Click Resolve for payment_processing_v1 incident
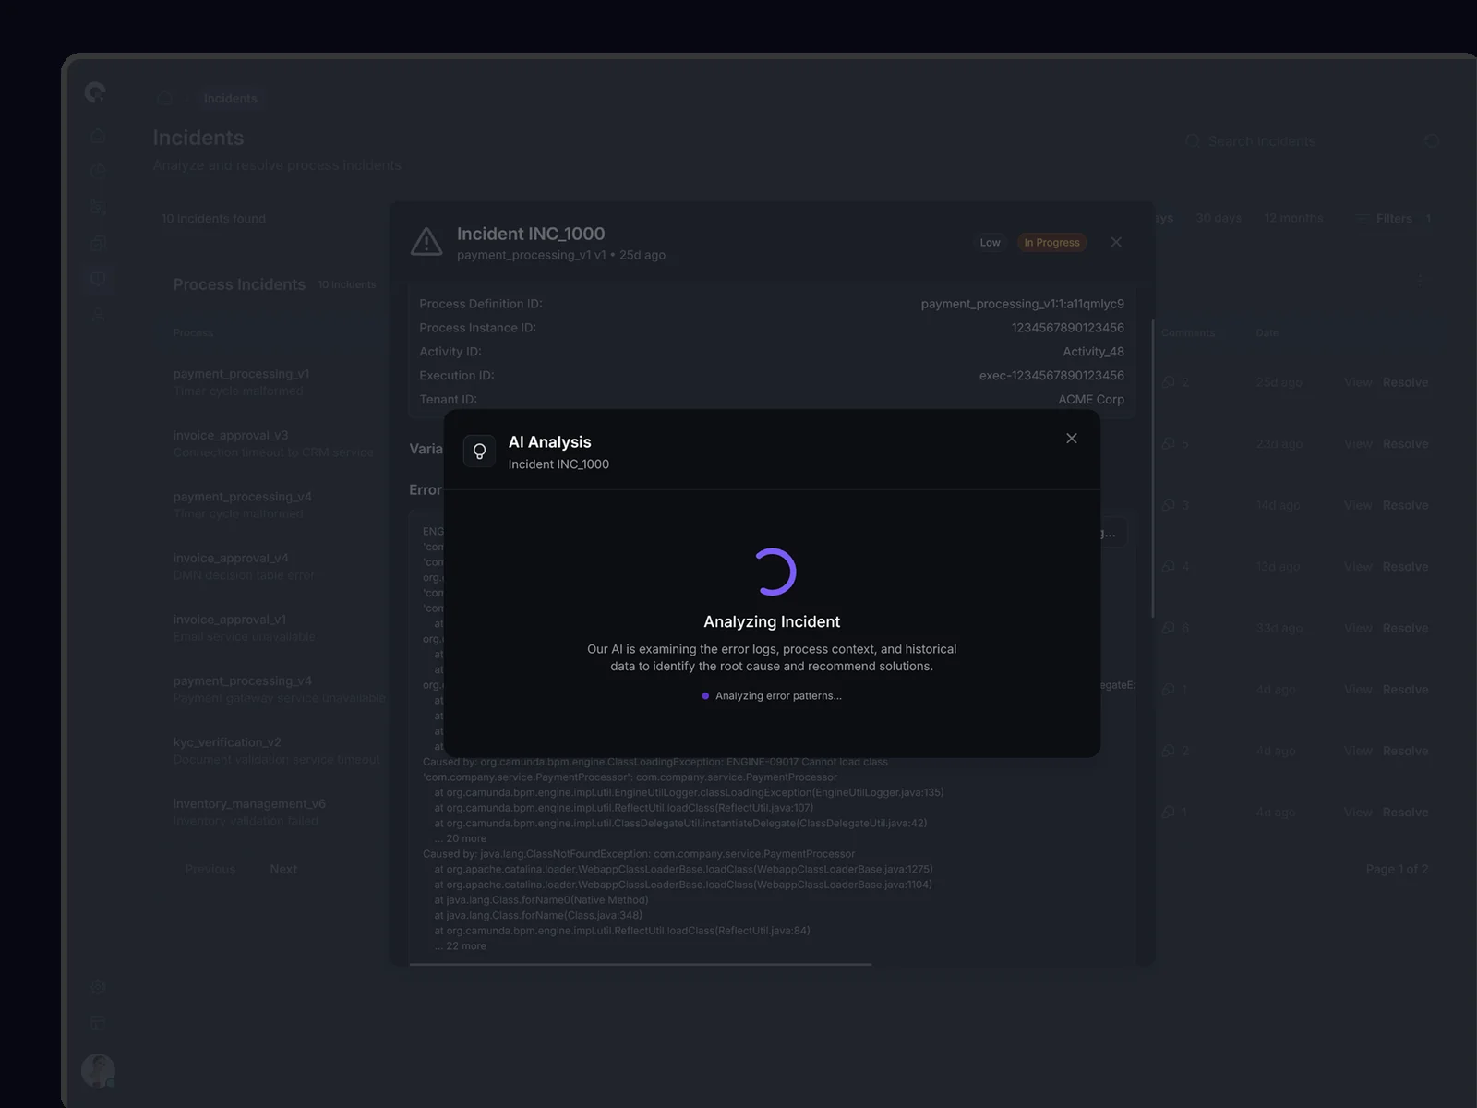Viewport: 1477px width, 1108px height. pyautogui.click(x=1405, y=382)
